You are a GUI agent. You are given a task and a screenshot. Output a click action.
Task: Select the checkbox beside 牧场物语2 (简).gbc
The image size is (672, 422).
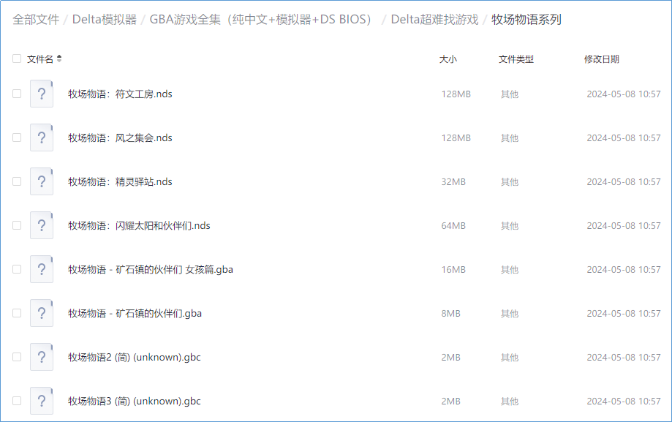tap(16, 357)
